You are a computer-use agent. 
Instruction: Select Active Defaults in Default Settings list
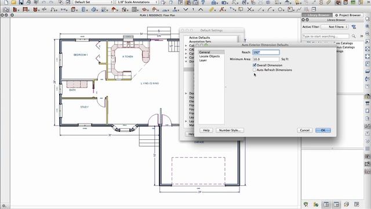coord(199,38)
